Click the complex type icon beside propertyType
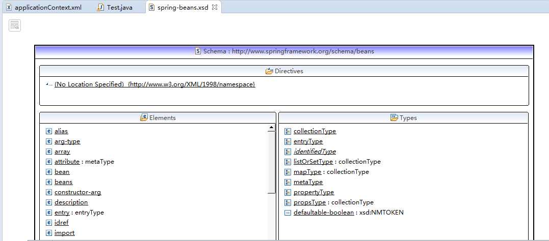549x241 pixels. click(x=288, y=192)
